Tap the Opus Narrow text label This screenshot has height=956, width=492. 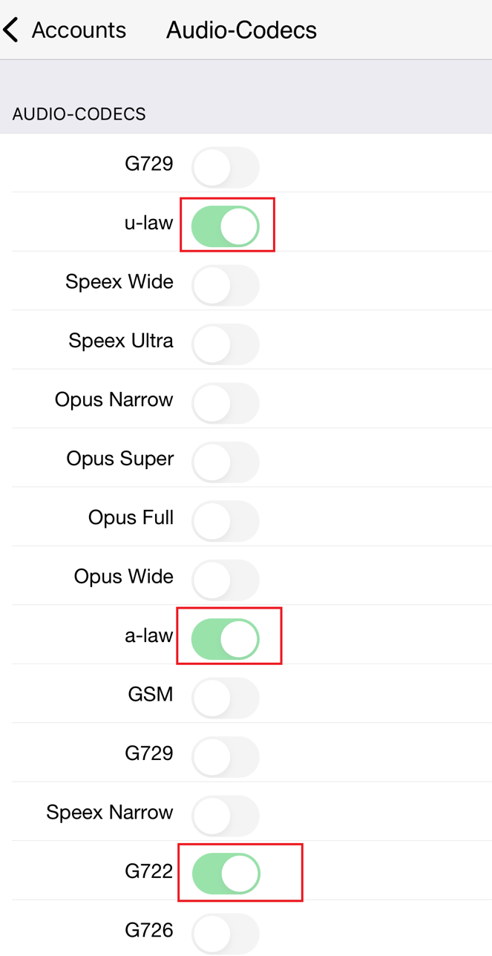114,400
